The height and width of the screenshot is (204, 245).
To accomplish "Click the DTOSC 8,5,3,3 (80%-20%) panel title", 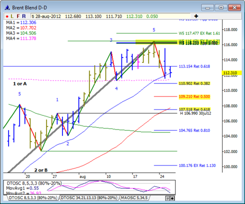I will [x=34, y=183].
